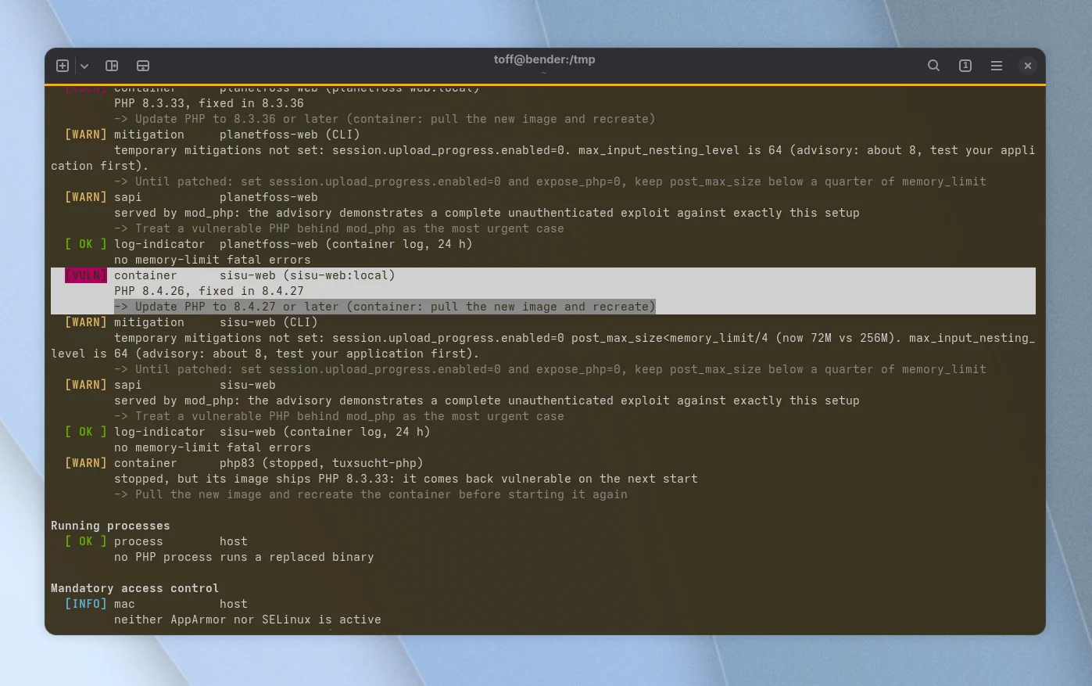
Task: Click 'container sisu-web (sisu-web:local)' text
Action: (x=255, y=275)
